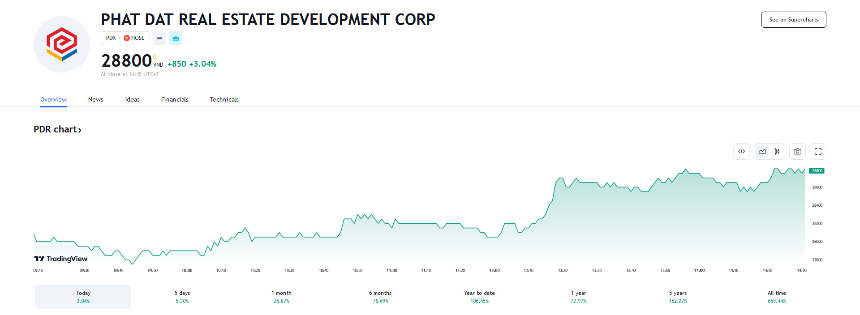Switch to candlestick chart style
The image size is (860, 315).
click(x=777, y=152)
